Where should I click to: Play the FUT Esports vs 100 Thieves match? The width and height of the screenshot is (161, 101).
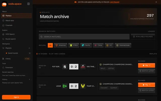coord(146,65)
